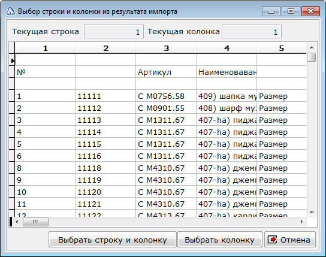Click the application icon in the title bar
Viewport: 326px width, 257px height.
[10, 11]
